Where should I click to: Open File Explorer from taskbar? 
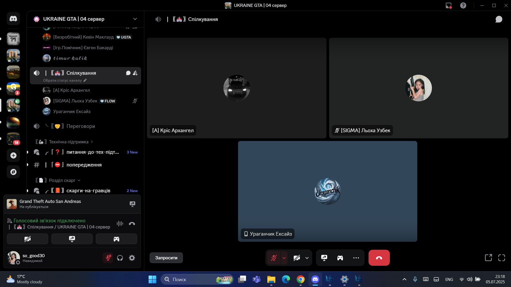click(271, 279)
